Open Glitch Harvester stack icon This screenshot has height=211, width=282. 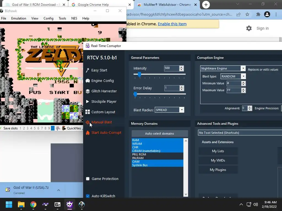(88, 91)
